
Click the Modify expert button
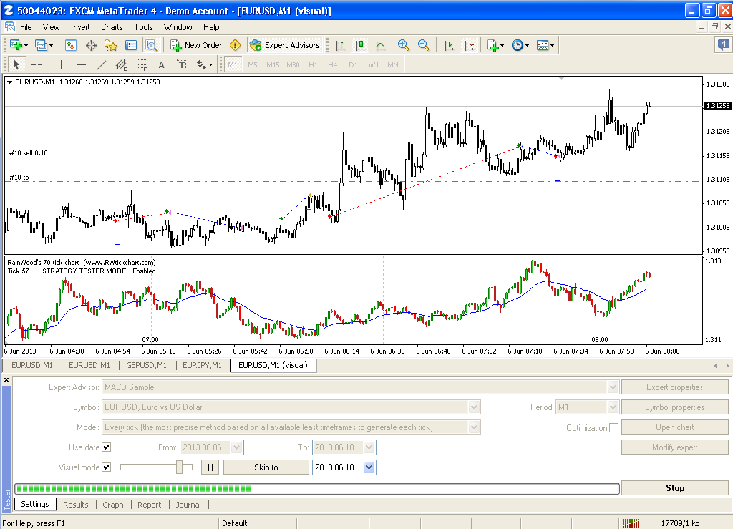click(674, 447)
